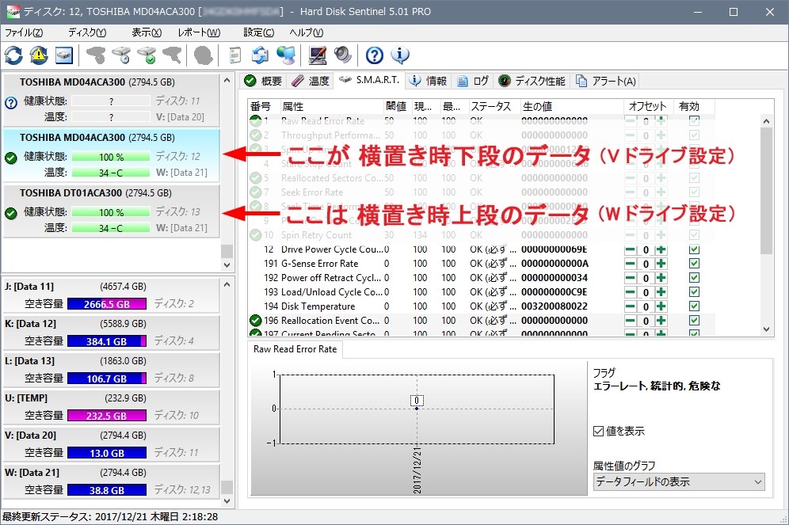Viewport: 789px width, 525px height.
Task: Click the blue framed hard disk toolbar icon
Action: (x=64, y=55)
